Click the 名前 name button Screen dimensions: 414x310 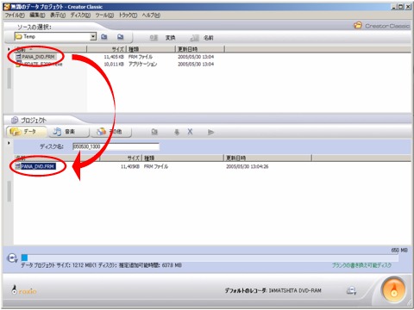(202, 38)
